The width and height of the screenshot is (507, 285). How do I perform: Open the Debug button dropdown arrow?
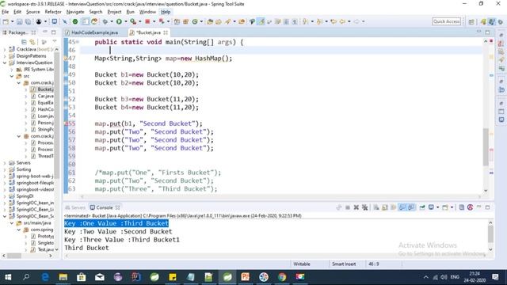point(112,21)
